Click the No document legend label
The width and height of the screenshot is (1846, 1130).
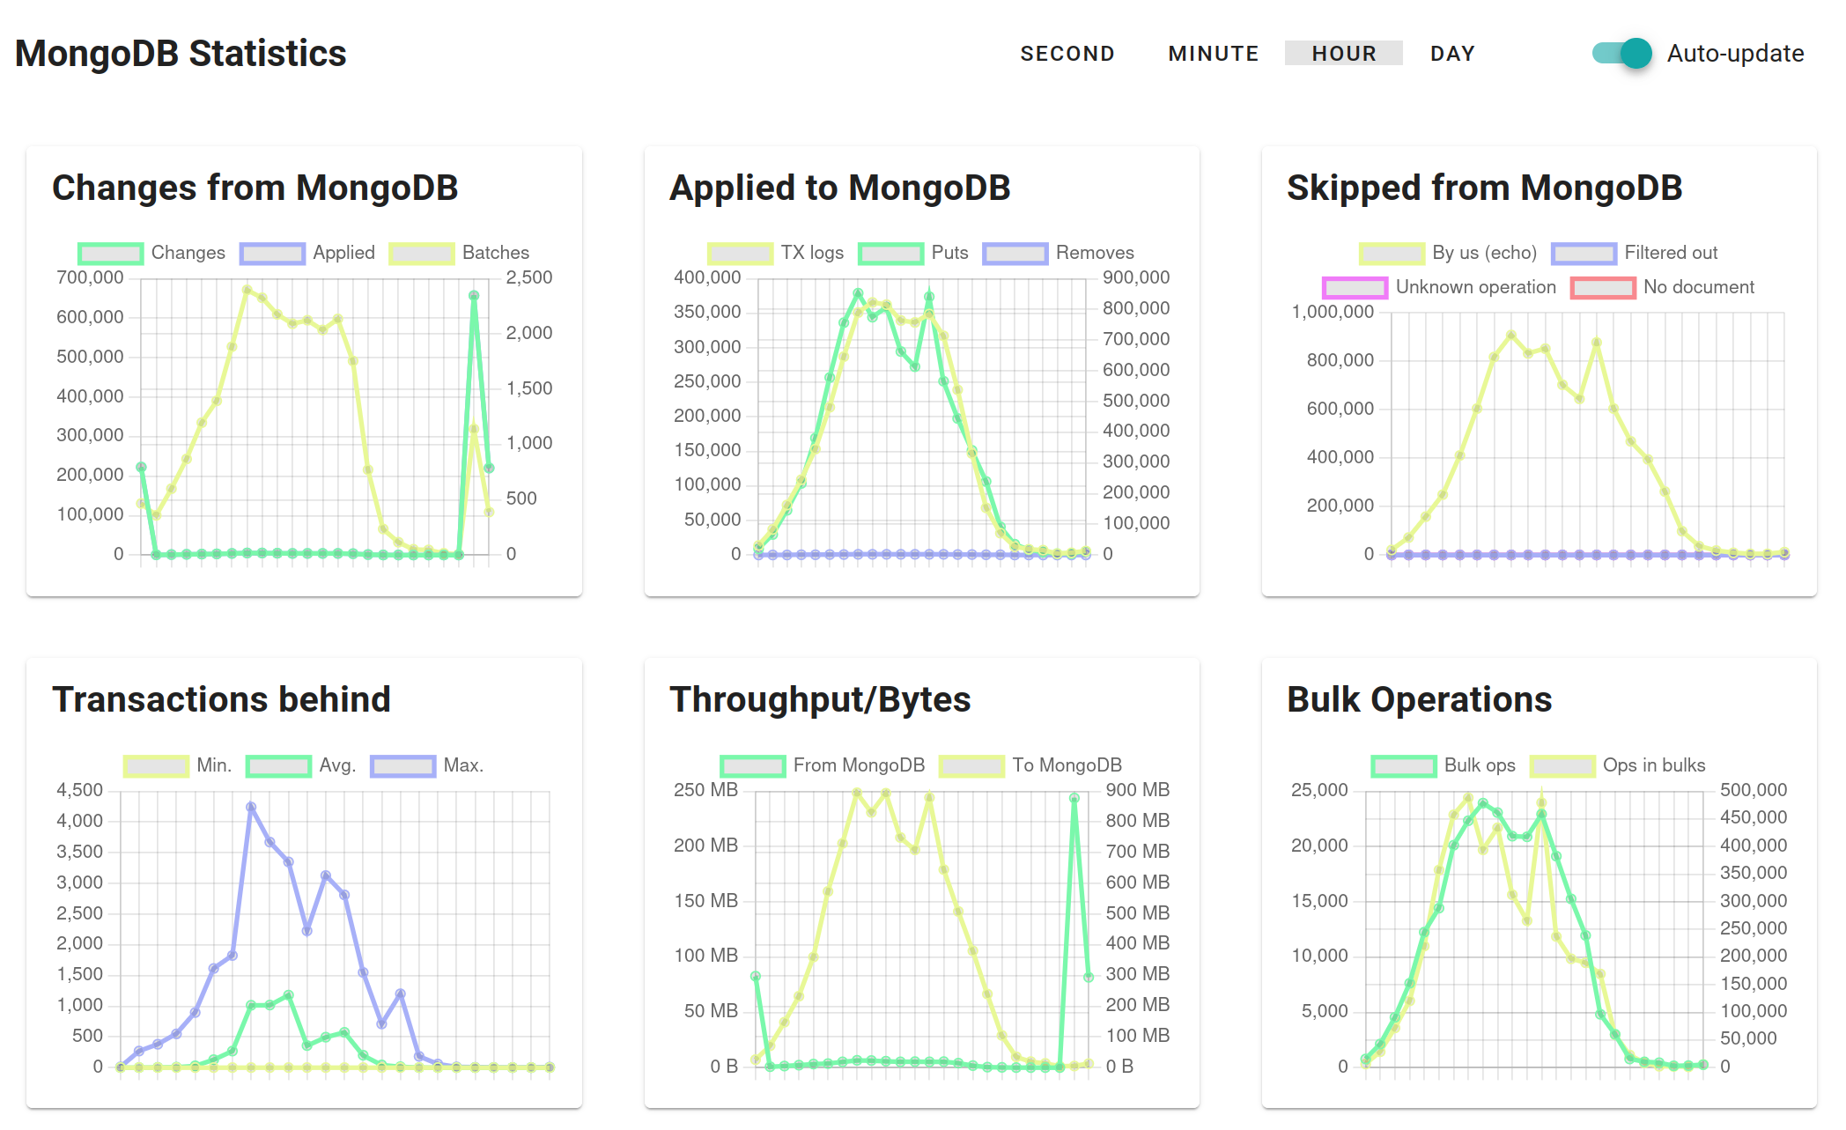click(1699, 287)
